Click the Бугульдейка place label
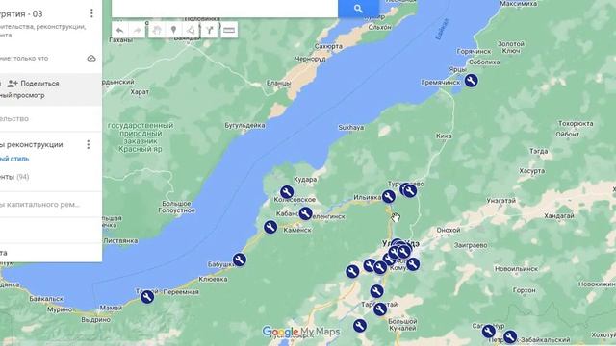The image size is (616, 346). (x=244, y=126)
